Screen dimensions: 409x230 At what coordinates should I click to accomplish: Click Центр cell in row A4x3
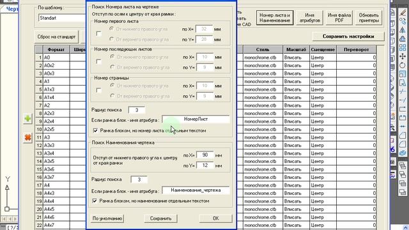click(x=323, y=193)
